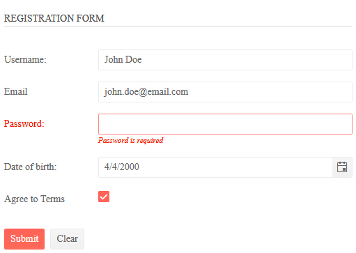Click the red Password label

24,123
